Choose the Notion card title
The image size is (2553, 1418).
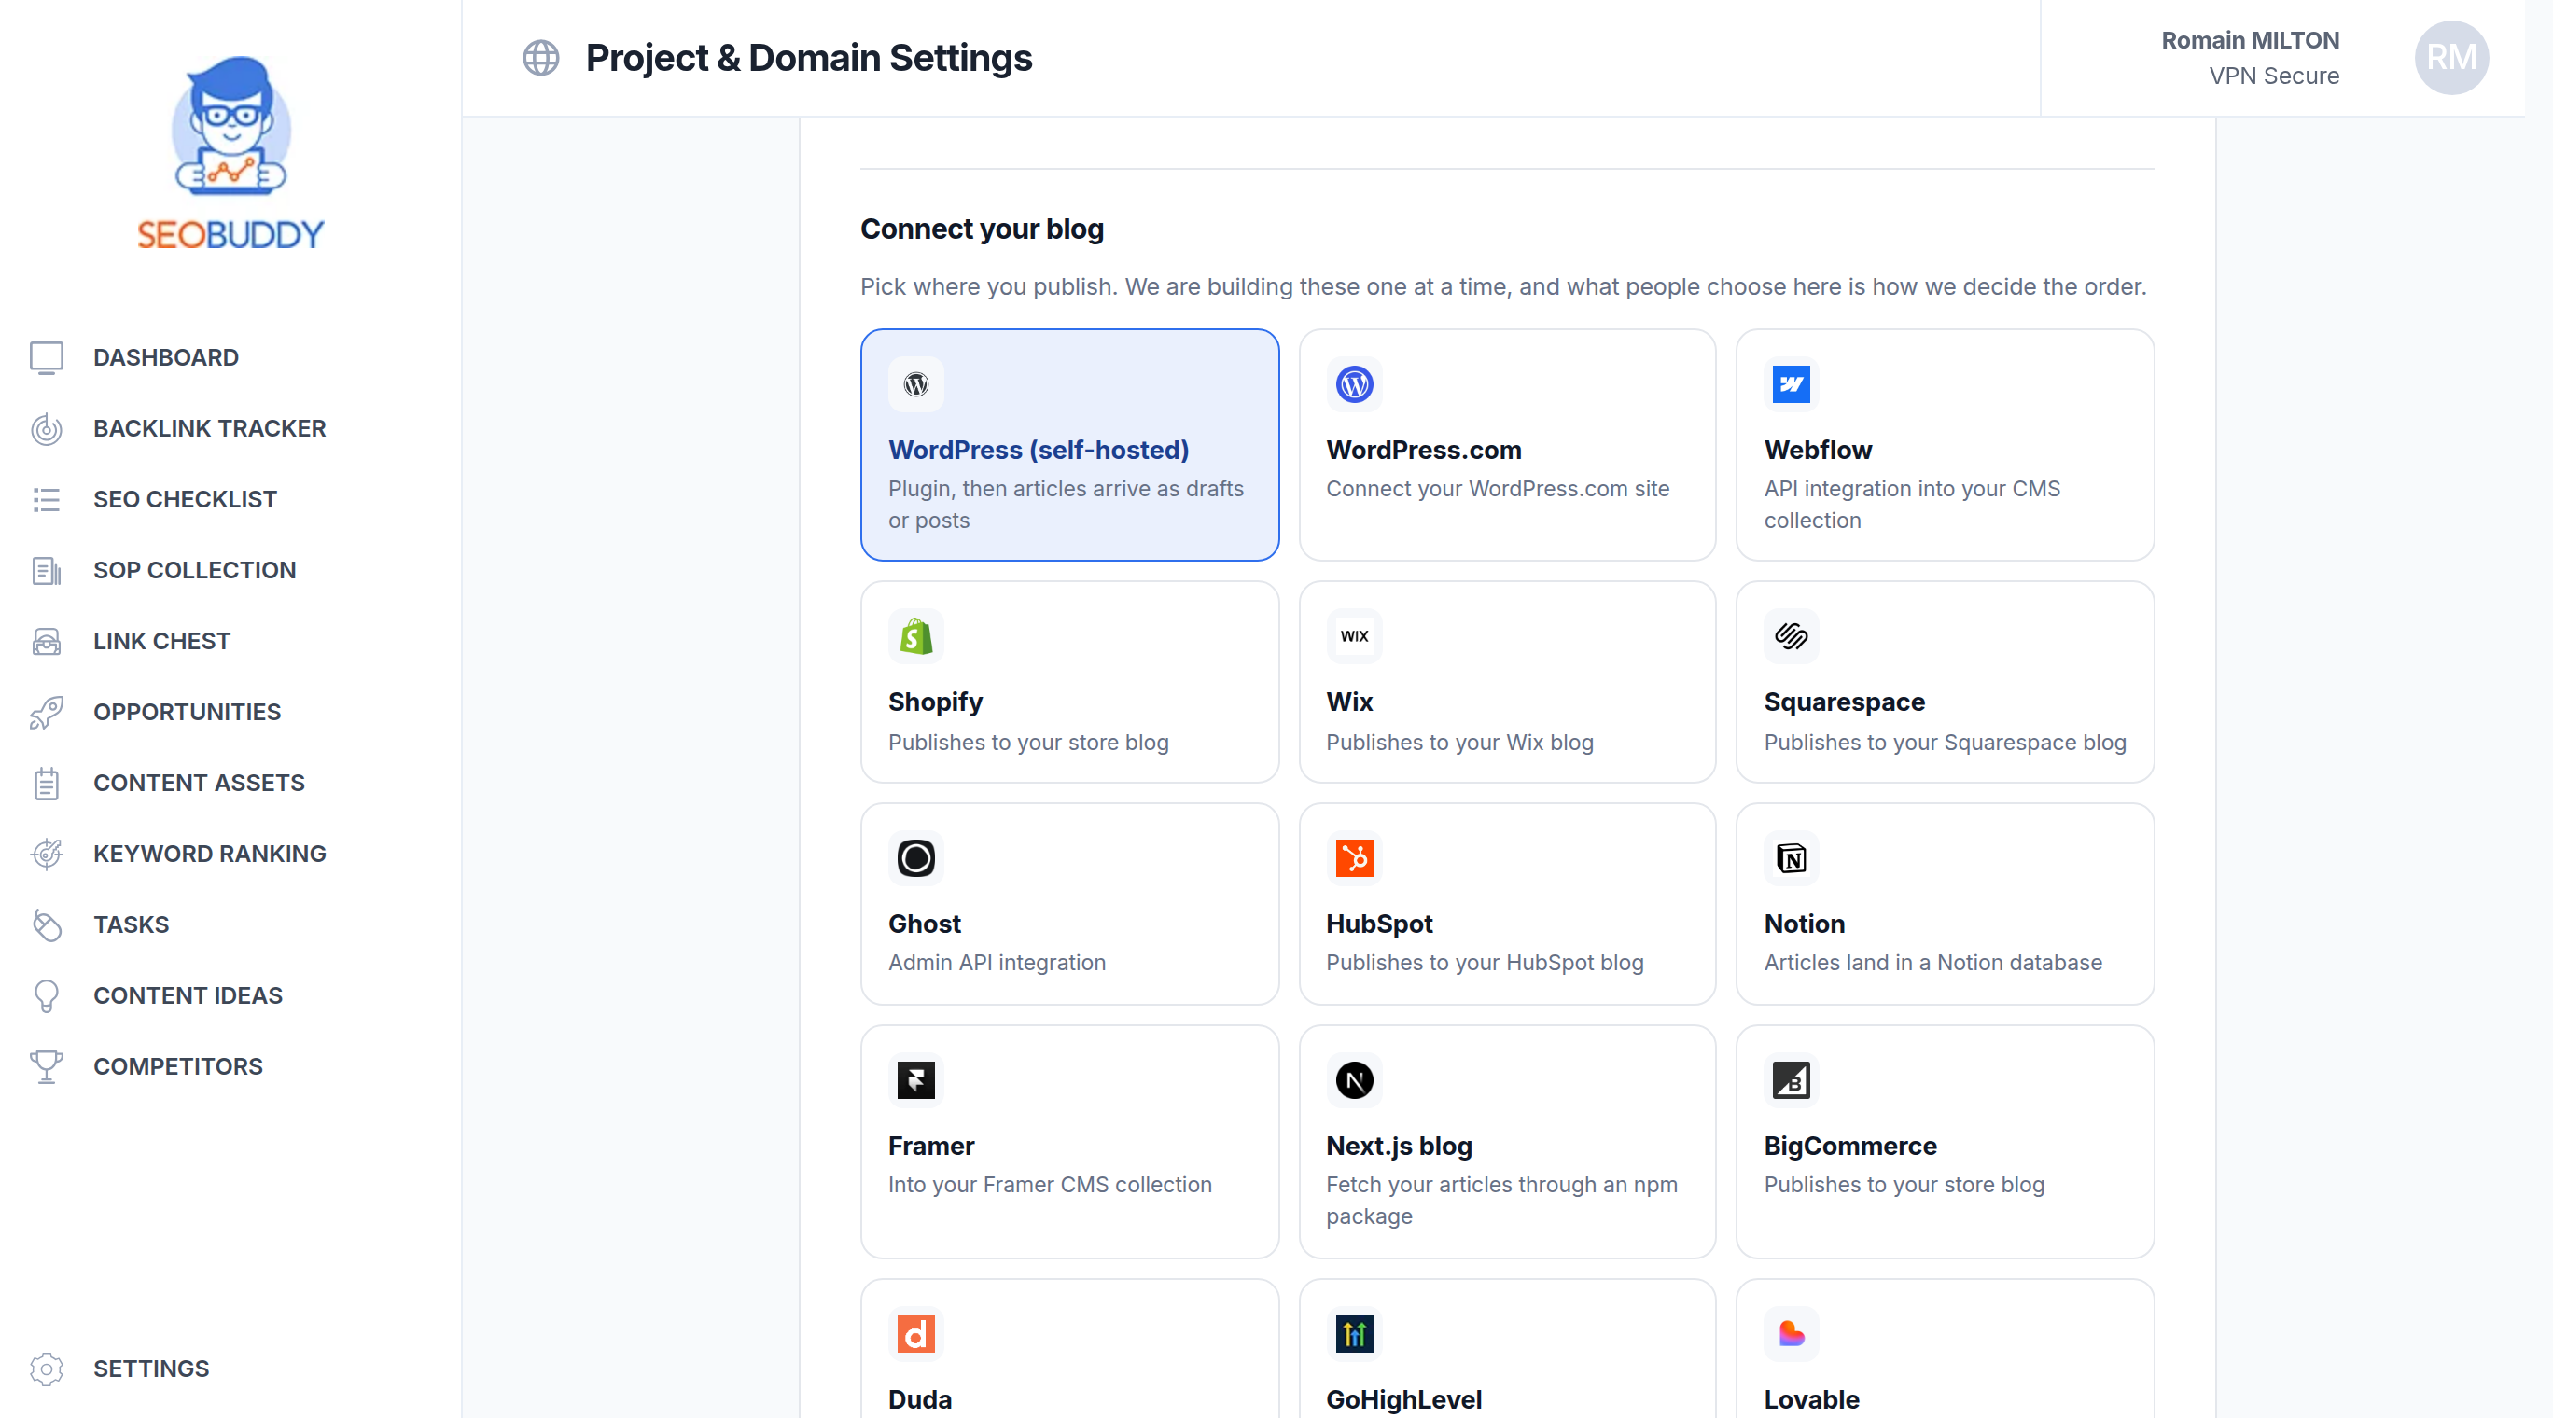point(1804,924)
